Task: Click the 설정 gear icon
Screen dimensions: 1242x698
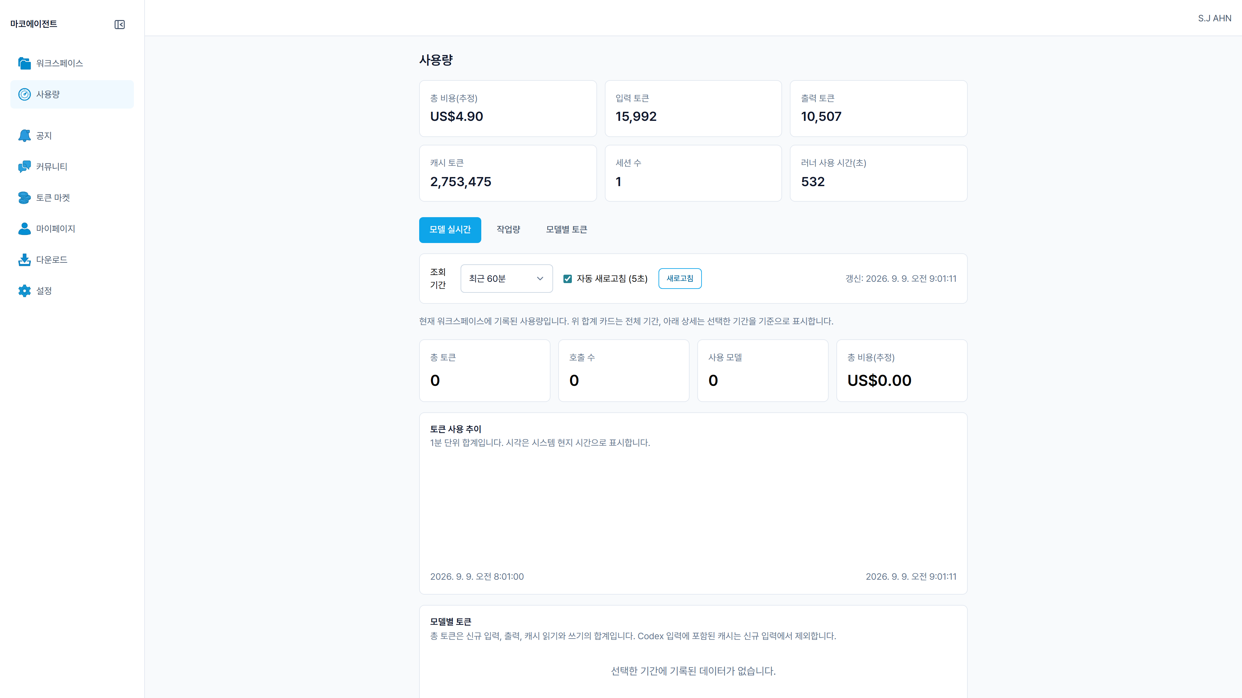Action: coord(25,291)
